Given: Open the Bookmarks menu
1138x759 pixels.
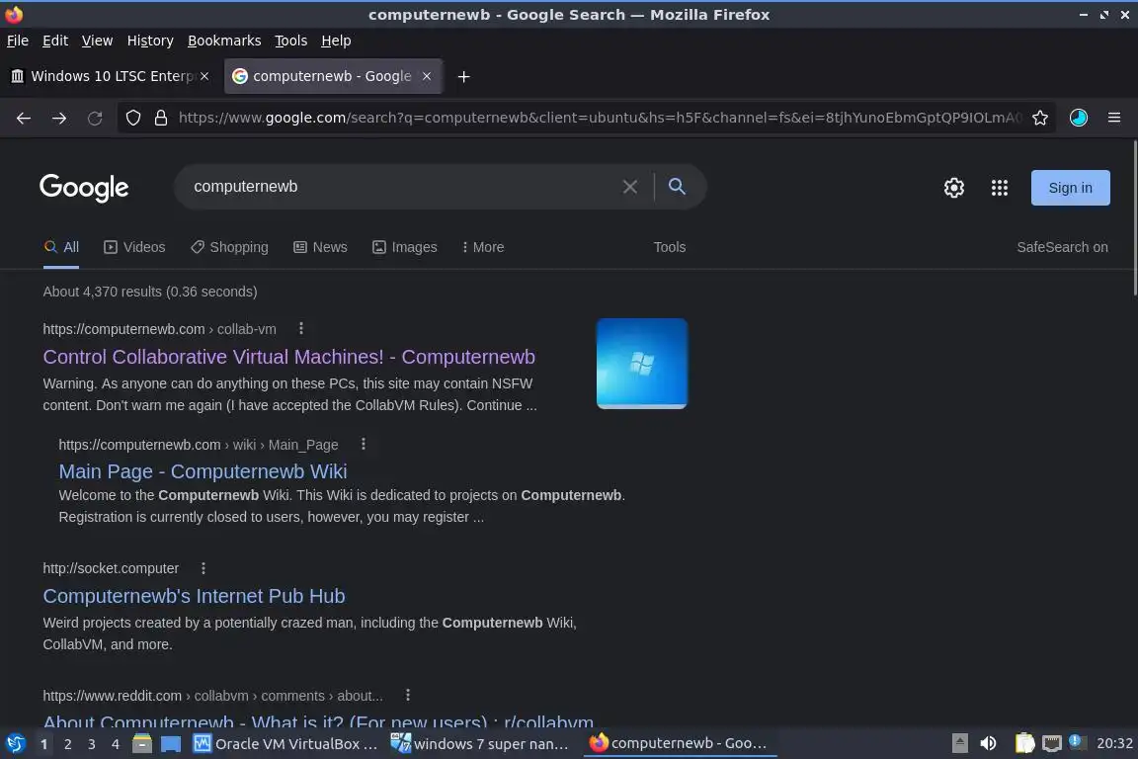Looking at the screenshot, I should (224, 41).
